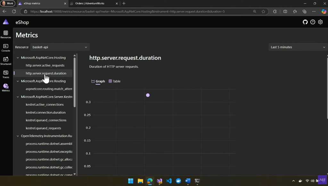Open the help question mark icon
Screen dimensions: 328x186
pos(313,22)
